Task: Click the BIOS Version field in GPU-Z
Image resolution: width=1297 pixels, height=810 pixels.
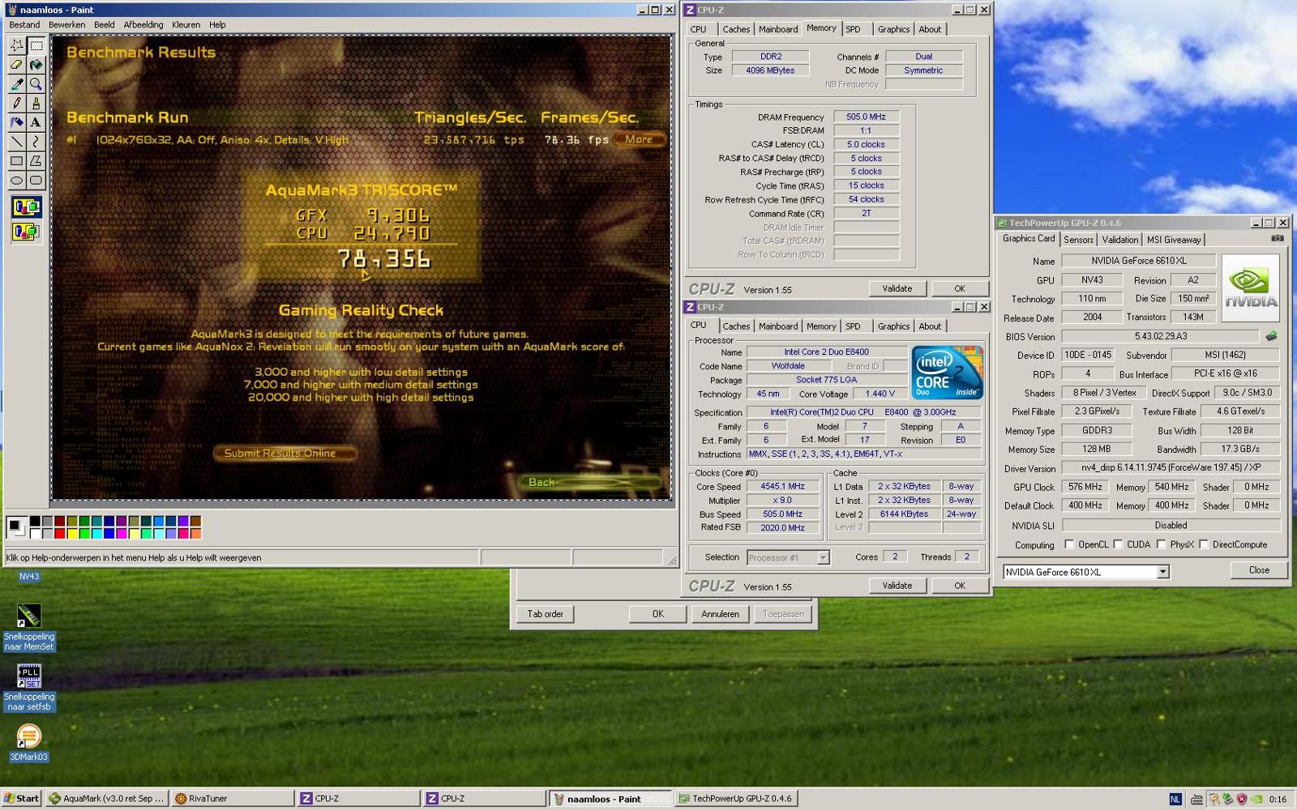Action: [1161, 336]
